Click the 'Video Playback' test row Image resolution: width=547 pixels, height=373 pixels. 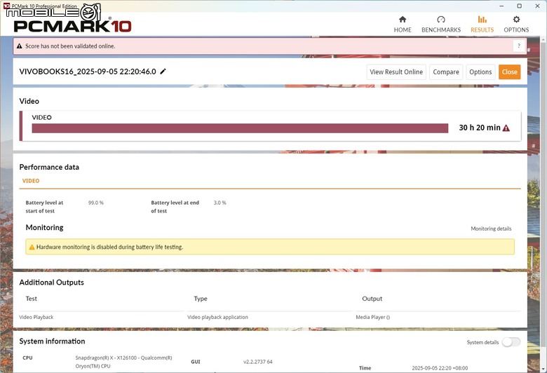(x=36, y=317)
